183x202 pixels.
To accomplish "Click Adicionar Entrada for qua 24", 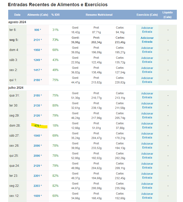I will pos(147,166).
